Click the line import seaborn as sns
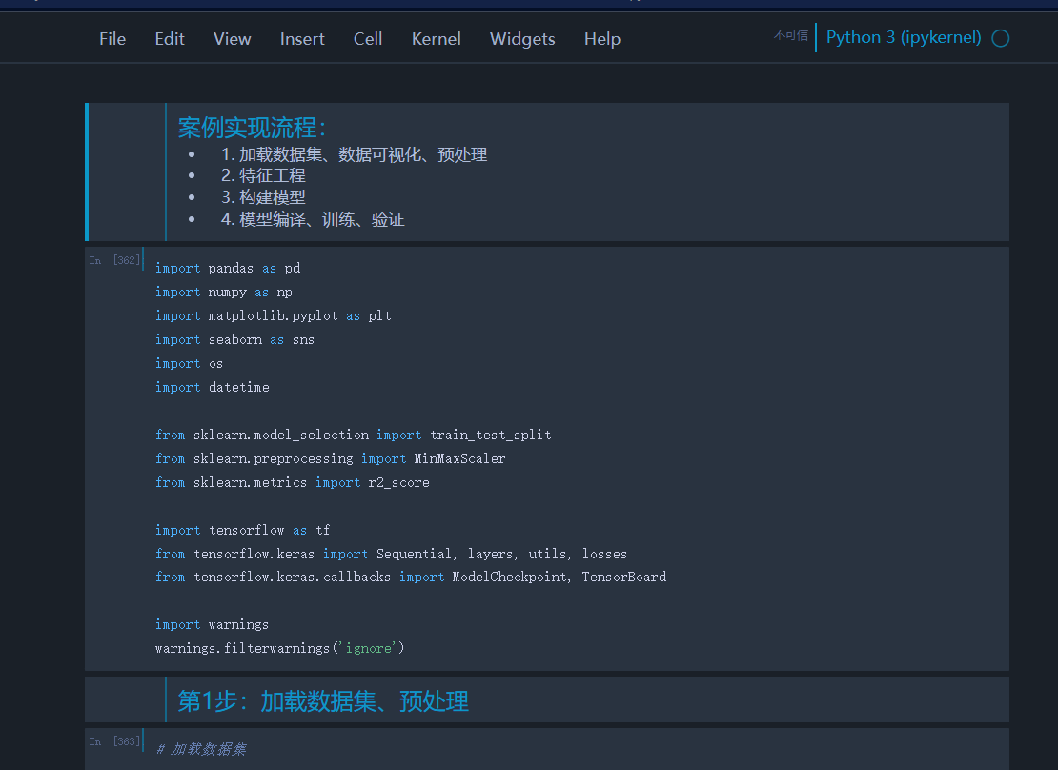The width and height of the screenshot is (1058, 770). (x=234, y=339)
